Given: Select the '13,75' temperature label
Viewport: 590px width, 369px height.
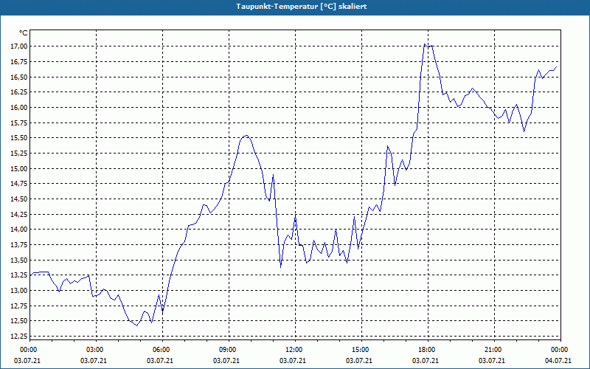Looking at the screenshot, I should coord(21,245).
